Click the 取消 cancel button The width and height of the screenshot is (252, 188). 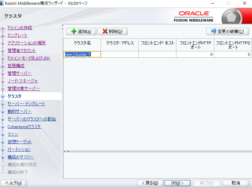[236, 183]
